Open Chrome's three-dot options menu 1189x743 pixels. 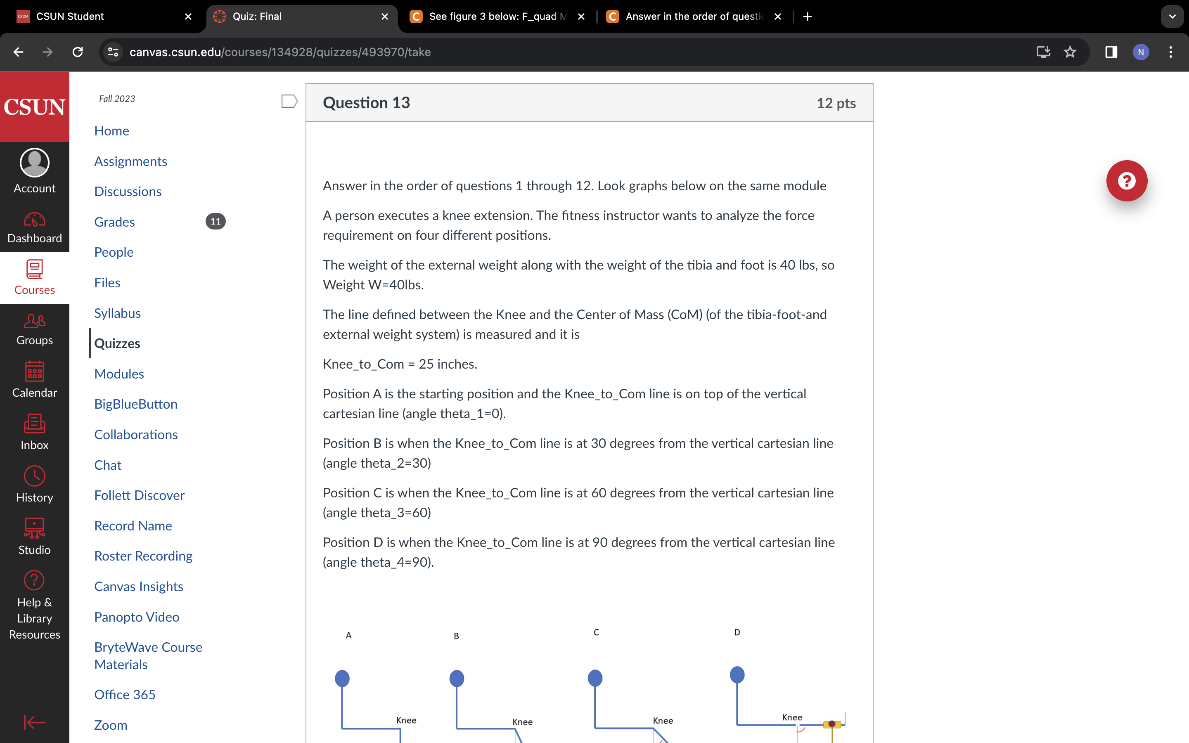[1171, 52]
